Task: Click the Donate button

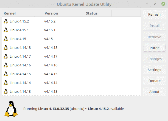Action: (x=154, y=81)
